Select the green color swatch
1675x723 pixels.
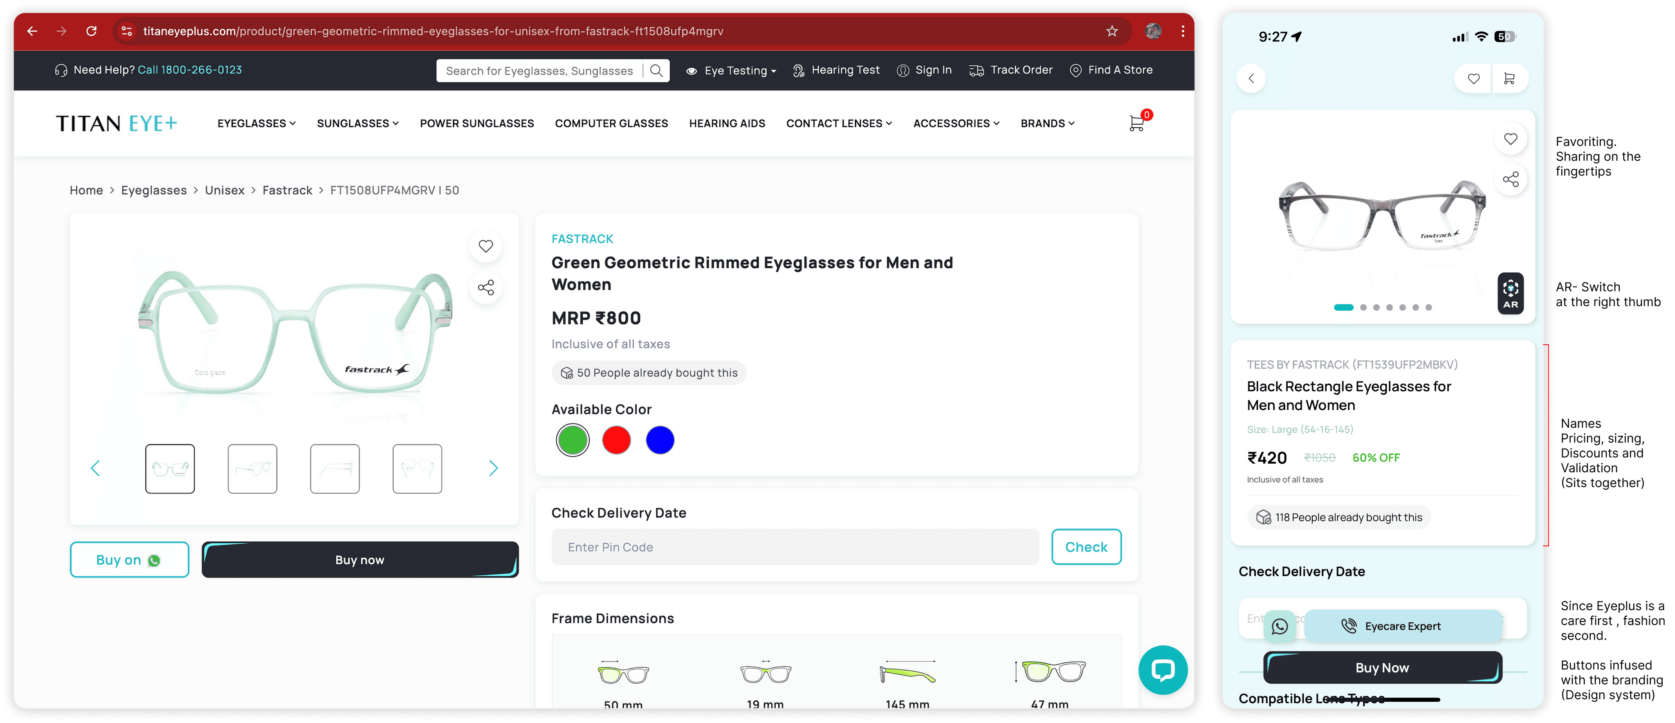[573, 440]
